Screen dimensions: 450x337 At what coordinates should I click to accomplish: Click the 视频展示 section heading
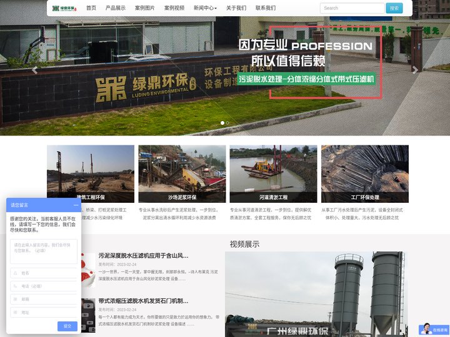244,244
